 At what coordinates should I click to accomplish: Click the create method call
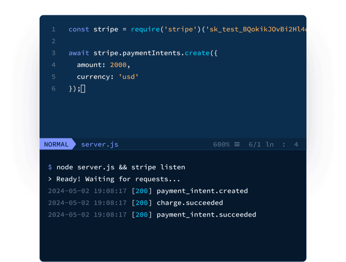197,53
